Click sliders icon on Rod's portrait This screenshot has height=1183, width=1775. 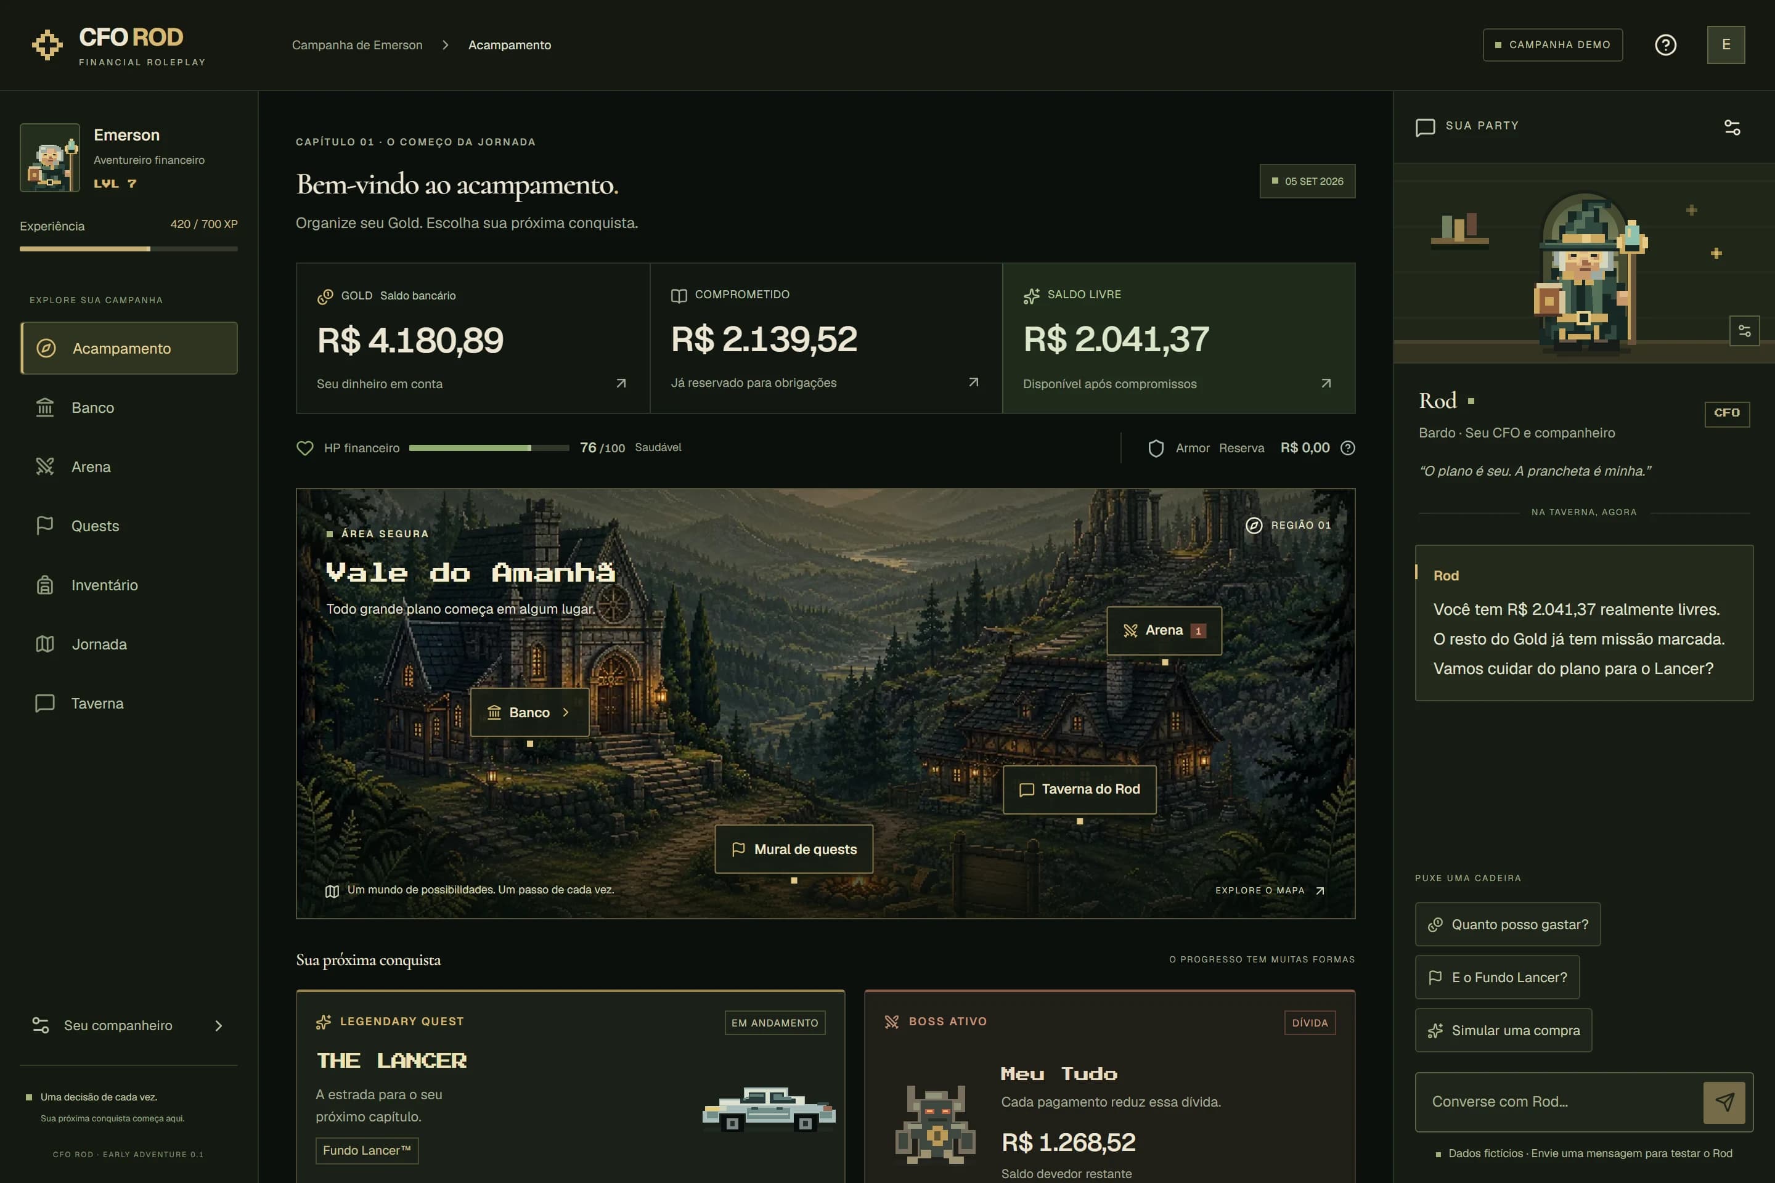tap(1744, 330)
